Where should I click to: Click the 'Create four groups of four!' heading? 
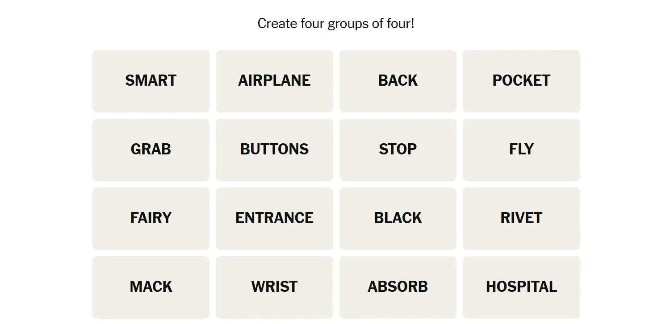pyautogui.click(x=336, y=23)
